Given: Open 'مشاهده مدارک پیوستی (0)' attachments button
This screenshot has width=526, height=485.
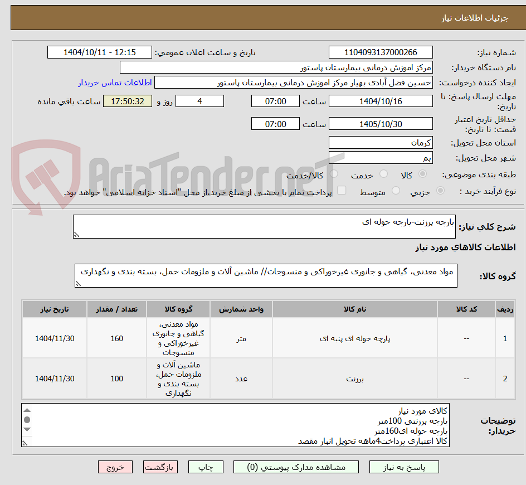Looking at the screenshot, I should click(x=296, y=467).
